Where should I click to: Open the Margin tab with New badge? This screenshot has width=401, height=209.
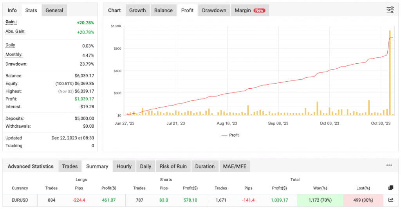pos(249,11)
